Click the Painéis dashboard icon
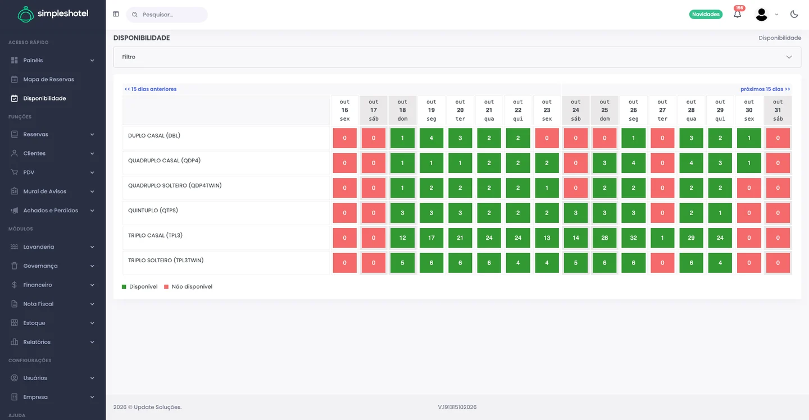Viewport: 809px width, 420px height. click(15, 60)
